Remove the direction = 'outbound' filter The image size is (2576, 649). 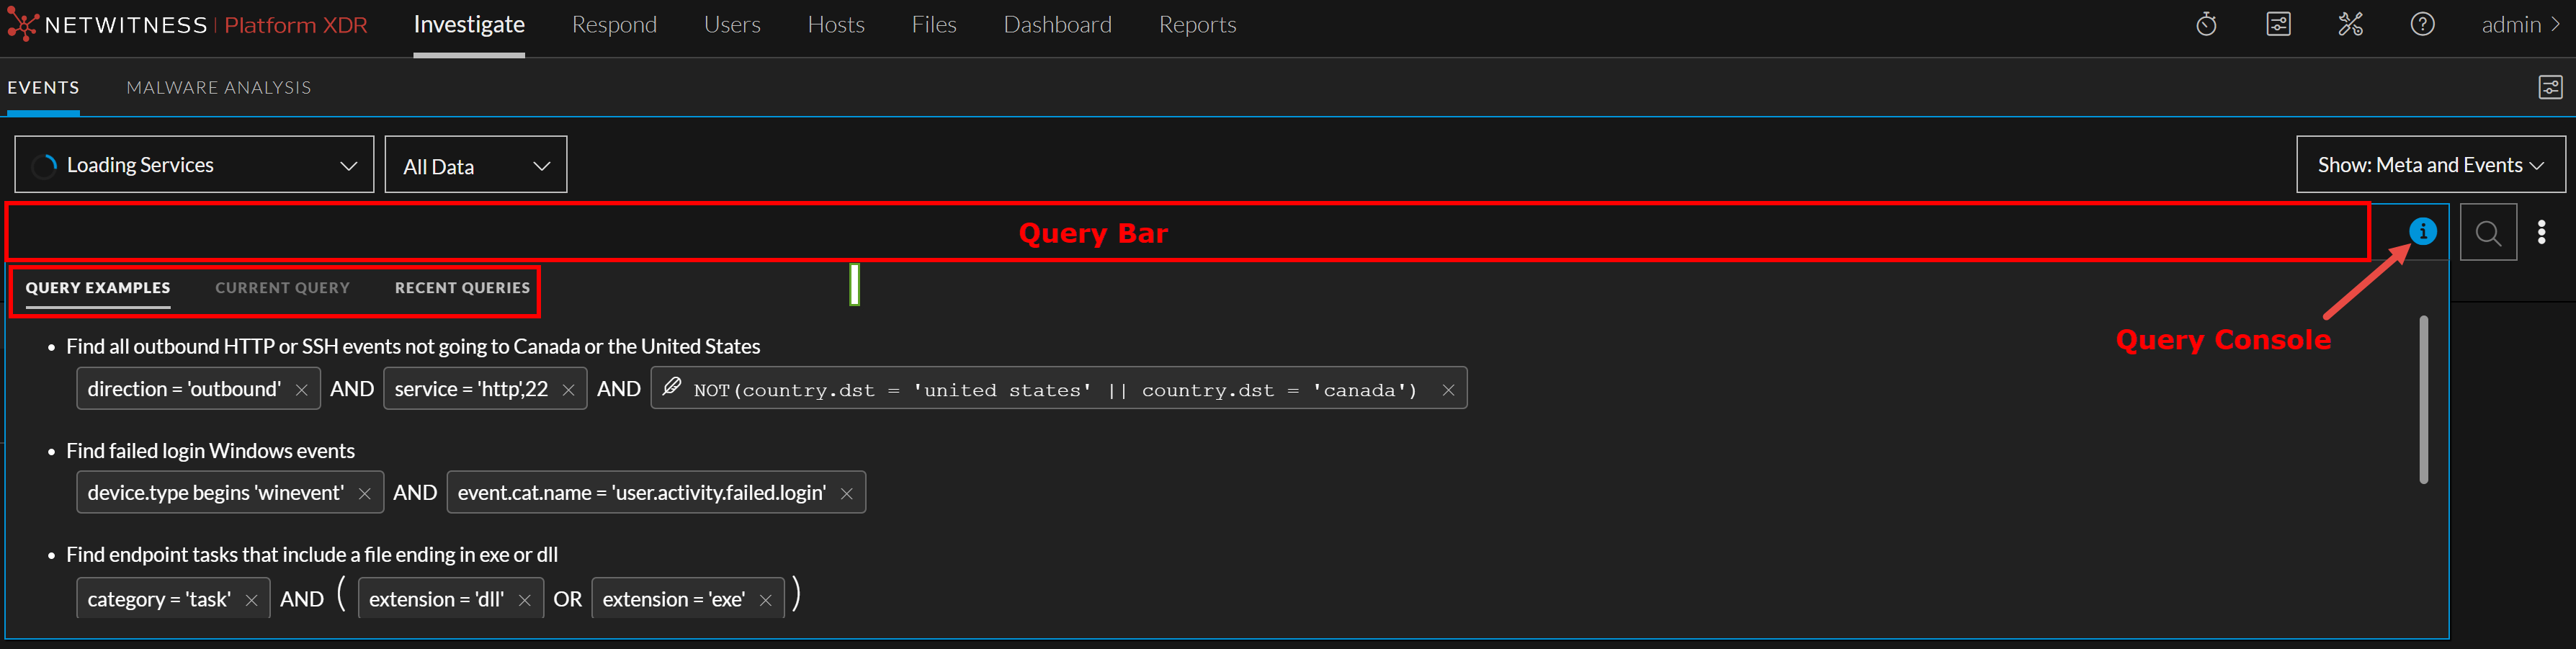coord(302,388)
